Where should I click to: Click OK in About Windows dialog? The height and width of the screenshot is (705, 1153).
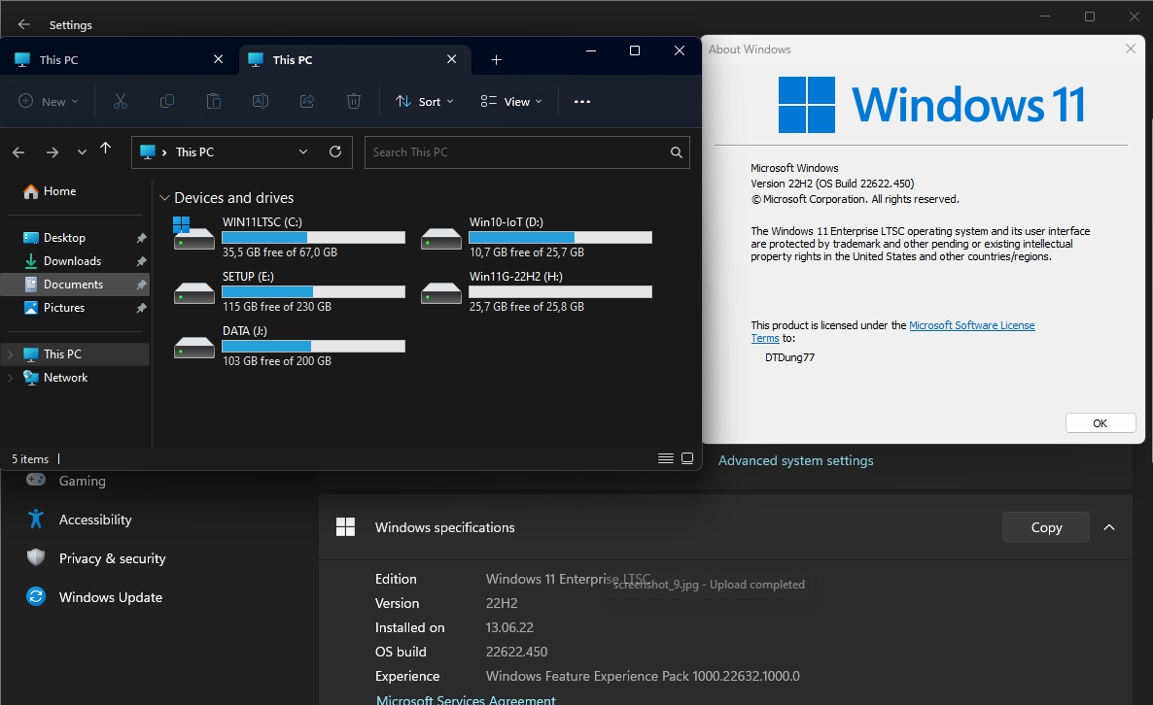coord(1101,423)
